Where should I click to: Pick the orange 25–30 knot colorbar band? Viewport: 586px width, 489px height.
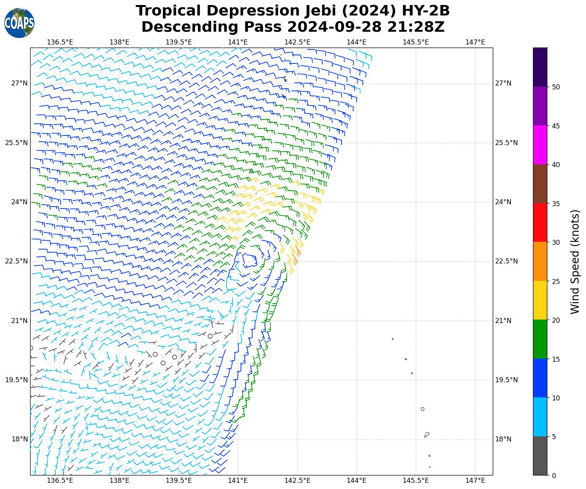(x=540, y=261)
